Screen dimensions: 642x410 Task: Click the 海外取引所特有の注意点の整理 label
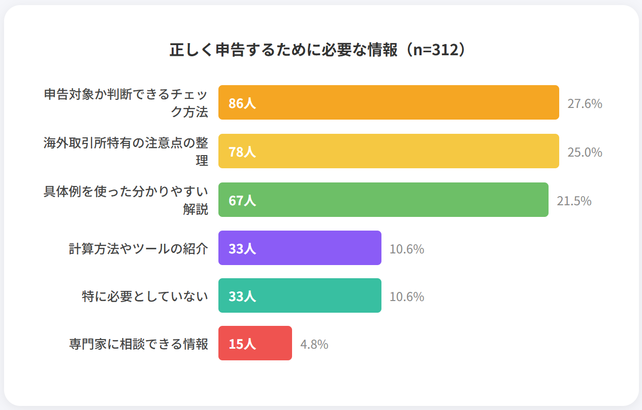click(126, 152)
